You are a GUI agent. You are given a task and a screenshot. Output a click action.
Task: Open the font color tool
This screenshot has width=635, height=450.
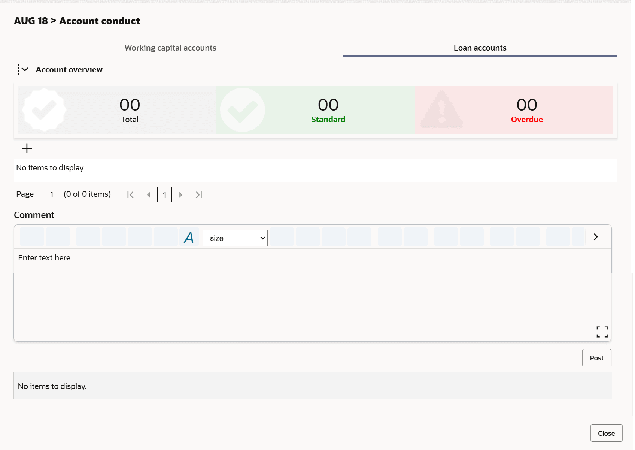point(189,237)
